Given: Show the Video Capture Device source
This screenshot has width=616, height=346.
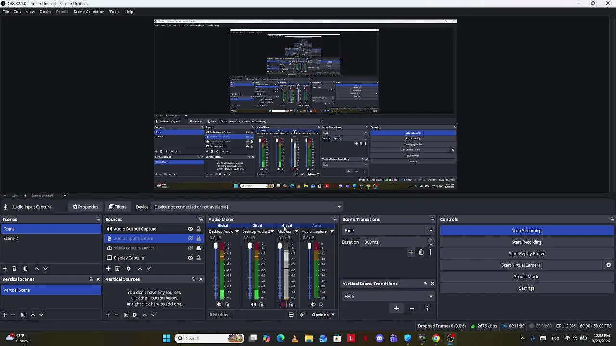Looking at the screenshot, I should click(190, 248).
